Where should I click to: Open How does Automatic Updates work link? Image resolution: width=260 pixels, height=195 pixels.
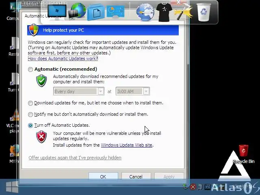[x=63, y=58]
